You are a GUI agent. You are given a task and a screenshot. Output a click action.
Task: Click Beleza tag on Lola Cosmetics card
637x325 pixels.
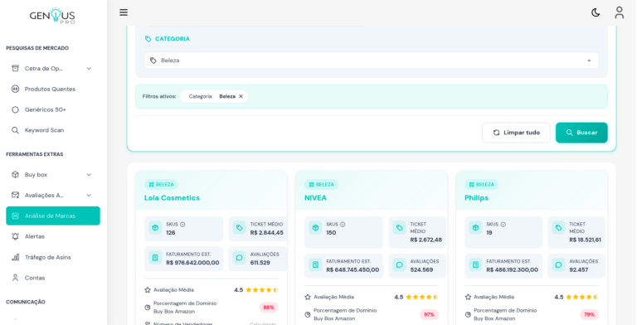(x=161, y=184)
